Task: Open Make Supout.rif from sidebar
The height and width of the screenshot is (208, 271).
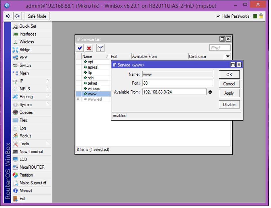Action: coord(32,183)
